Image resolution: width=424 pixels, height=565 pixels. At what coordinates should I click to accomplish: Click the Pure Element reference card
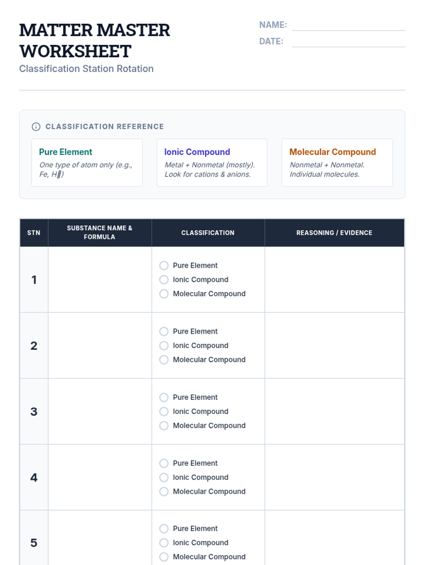[87, 162]
